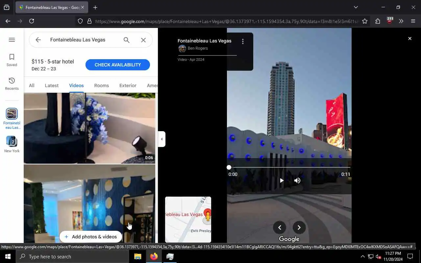The width and height of the screenshot is (421, 263).
Task: Reload the current page
Action: (x=32, y=21)
